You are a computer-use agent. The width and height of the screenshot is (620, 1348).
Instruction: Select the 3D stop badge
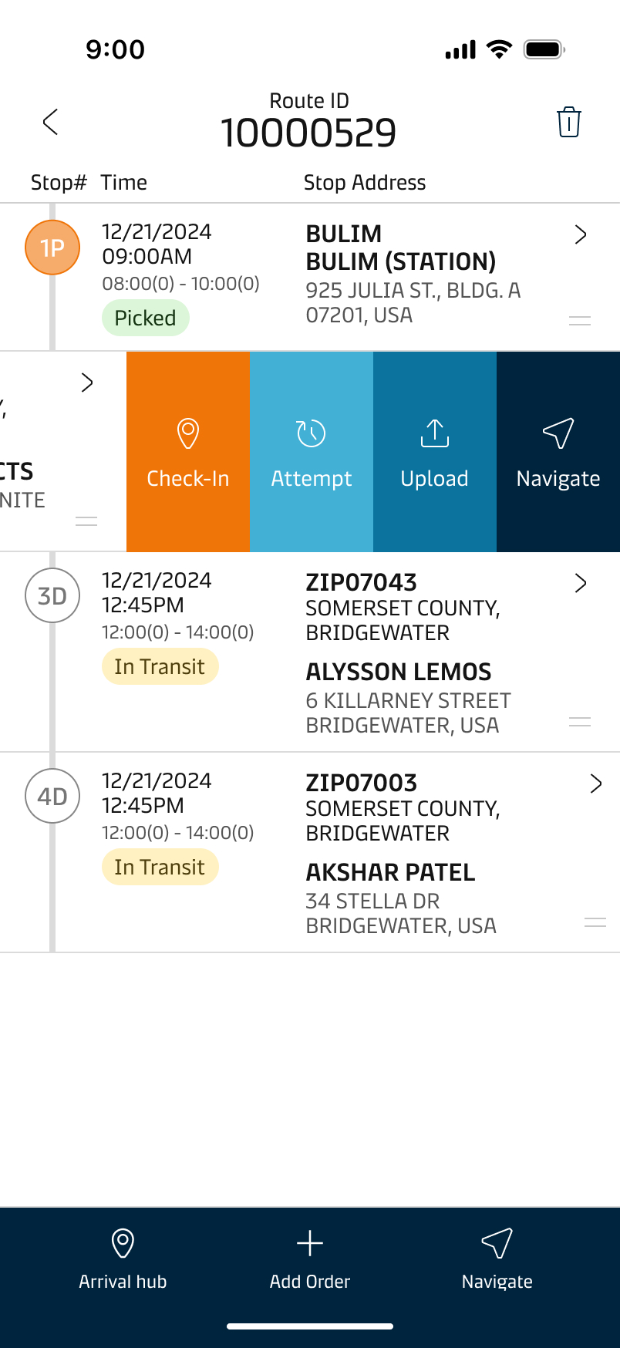pos(52,596)
